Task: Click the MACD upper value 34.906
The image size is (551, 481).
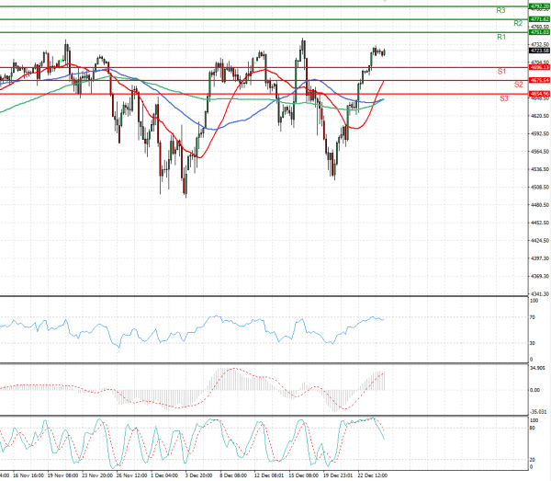Action: click(x=537, y=368)
